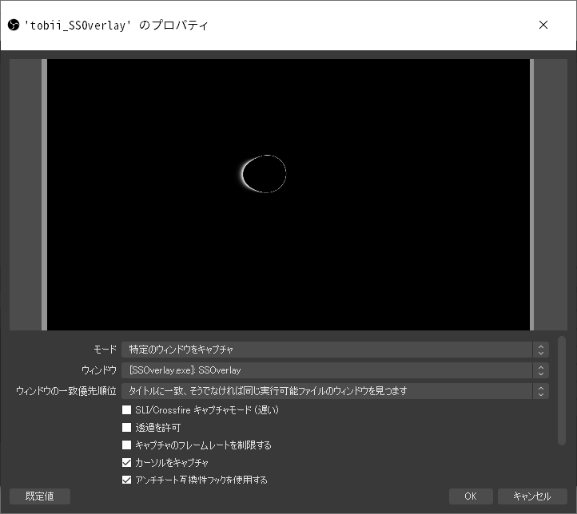Viewport: 577px width, 514px height.
Task: Enable SLI/Crossfire キャプチャモード checkbox
Action: pyautogui.click(x=126, y=409)
